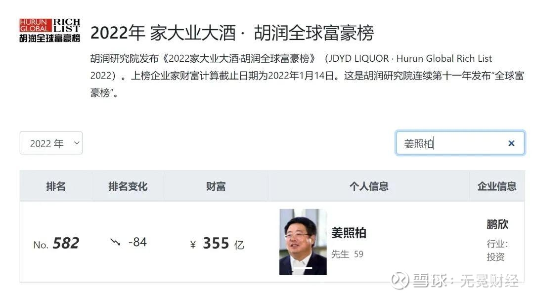Select the 财富 column header
The width and height of the screenshot is (534, 297).
point(216,186)
